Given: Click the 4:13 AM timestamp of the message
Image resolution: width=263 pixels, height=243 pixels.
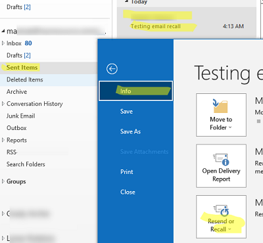Looking at the screenshot, I should point(233,26).
